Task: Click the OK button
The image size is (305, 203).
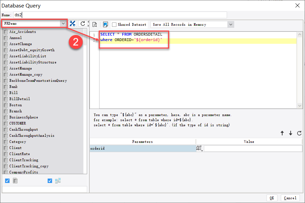Action: click(272, 198)
